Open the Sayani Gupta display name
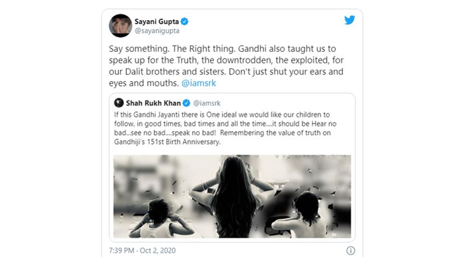 (157, 21)
